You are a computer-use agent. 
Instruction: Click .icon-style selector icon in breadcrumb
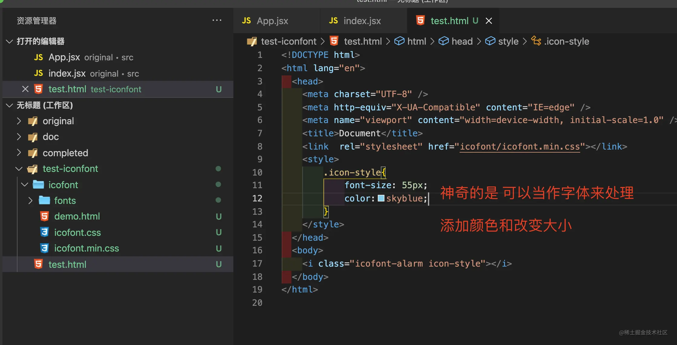pos(536,41)
